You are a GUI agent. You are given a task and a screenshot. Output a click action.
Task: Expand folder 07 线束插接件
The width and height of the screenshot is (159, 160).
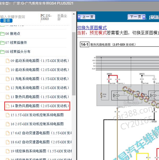pos(16,43)
